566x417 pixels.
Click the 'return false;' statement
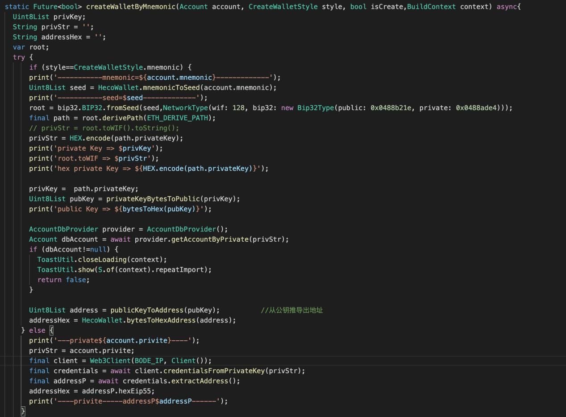pos(63,280)
